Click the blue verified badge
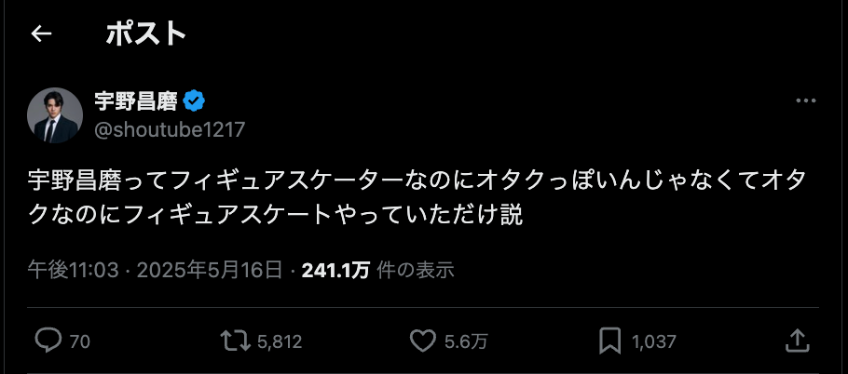This screenshot has width=848, height=374. pos(194,100)
